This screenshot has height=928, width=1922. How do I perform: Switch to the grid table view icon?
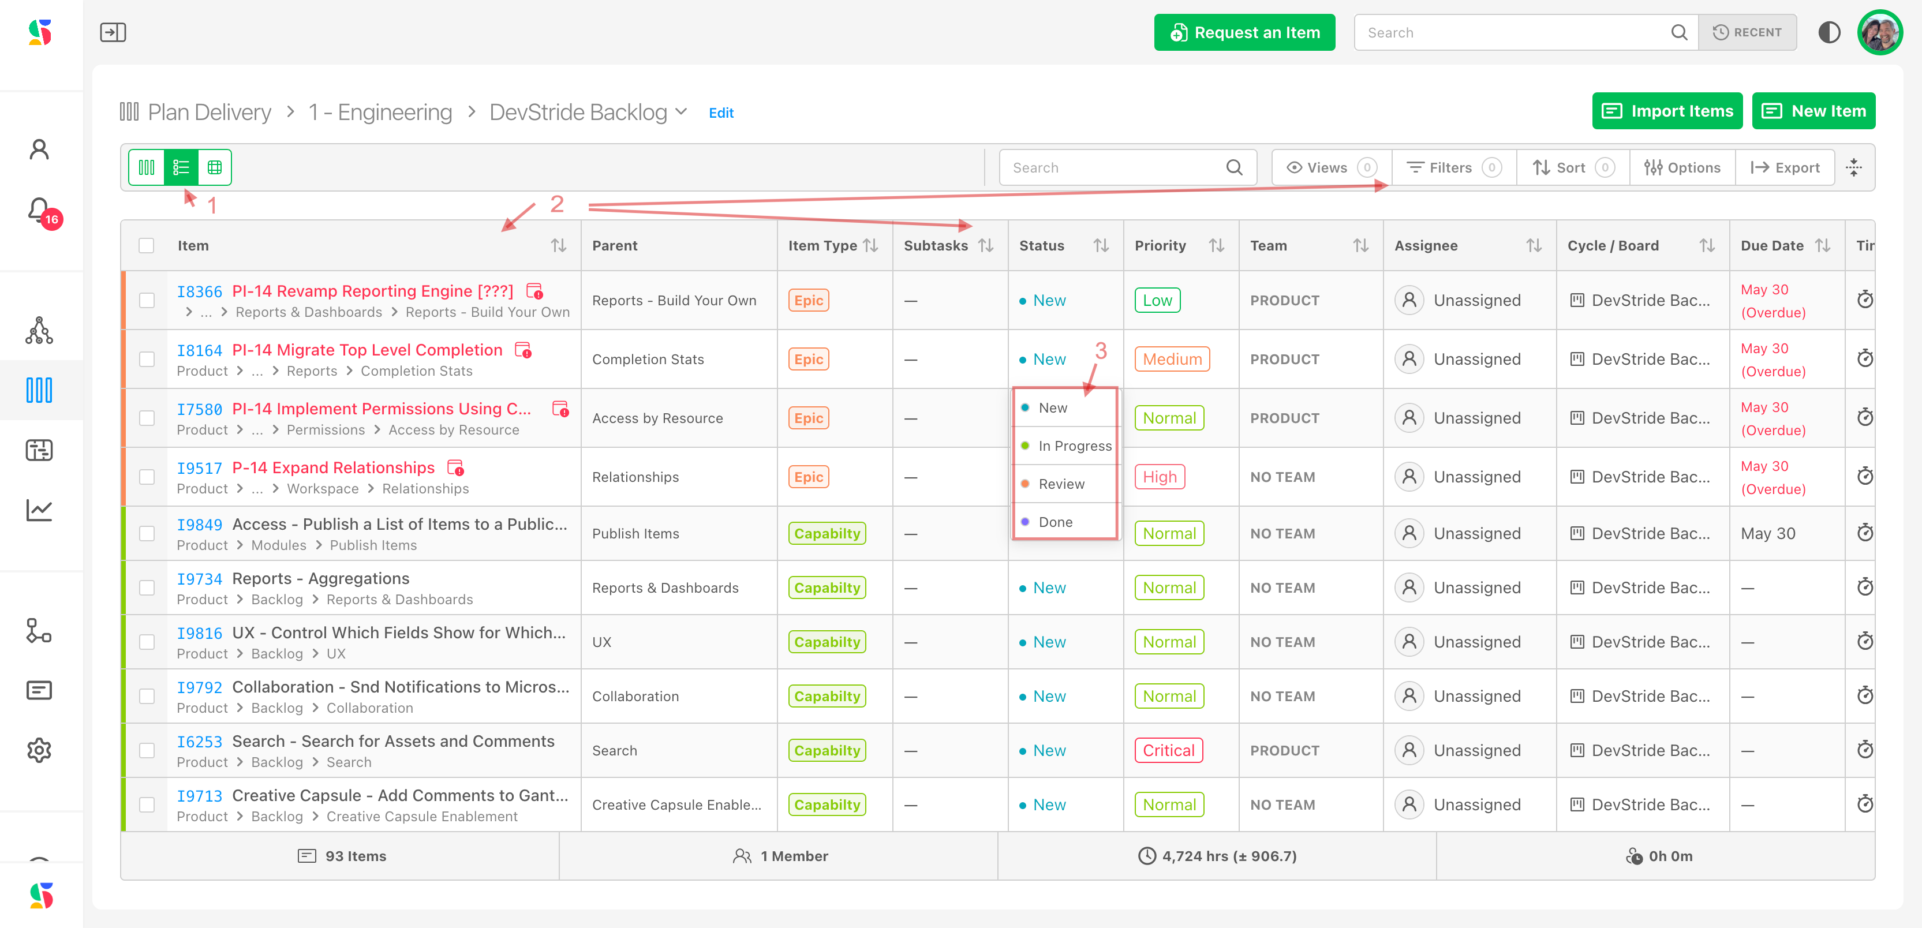pyautogui.click(x=215, y=167)
